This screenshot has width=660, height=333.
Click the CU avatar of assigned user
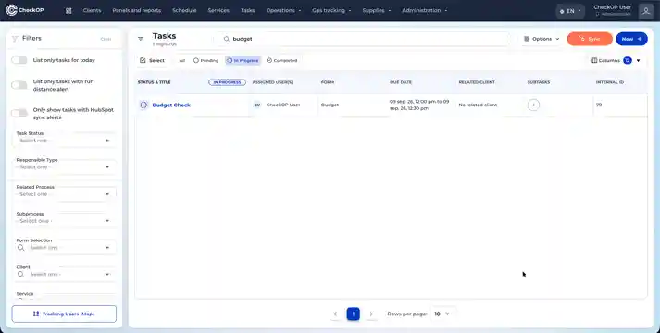click(x=257, y=105)
